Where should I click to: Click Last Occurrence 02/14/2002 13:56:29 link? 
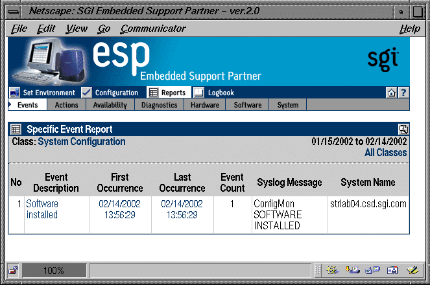[x=182, y=209]
